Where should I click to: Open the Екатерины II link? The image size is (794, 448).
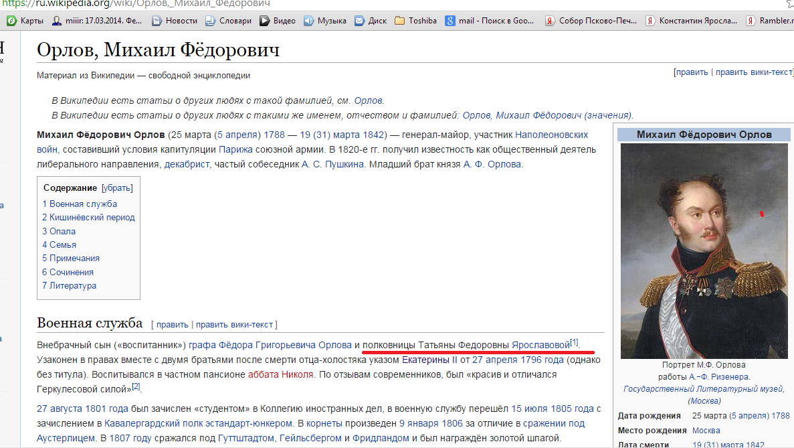point(429,360)
